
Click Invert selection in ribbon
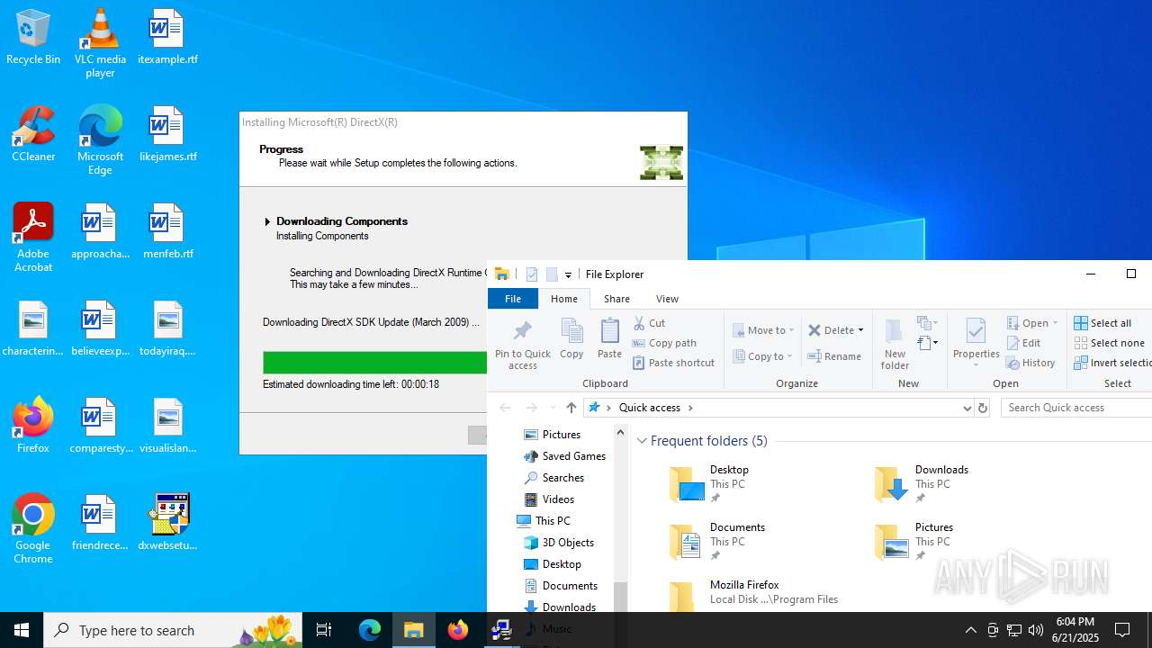point(1112,363)
